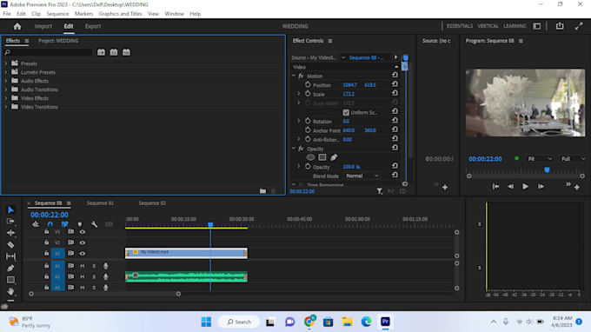This screenshot has height=332, width=591.
Task: Switch to Export tab
Action: (x=93, y=26)
